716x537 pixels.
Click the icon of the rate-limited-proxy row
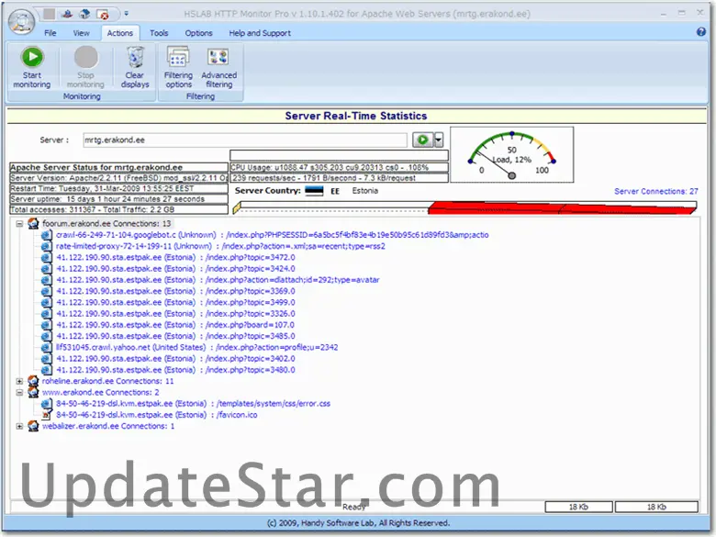point(46,246)
